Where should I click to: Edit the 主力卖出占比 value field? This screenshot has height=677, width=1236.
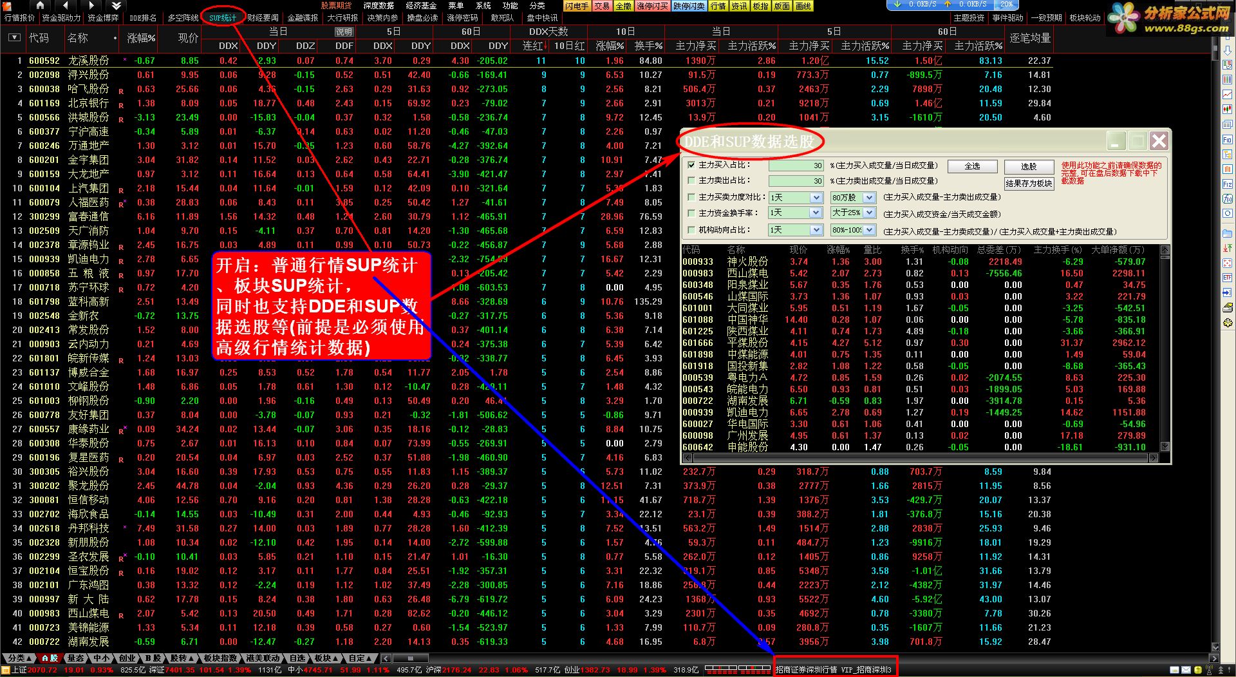click(x=797, y=181)
